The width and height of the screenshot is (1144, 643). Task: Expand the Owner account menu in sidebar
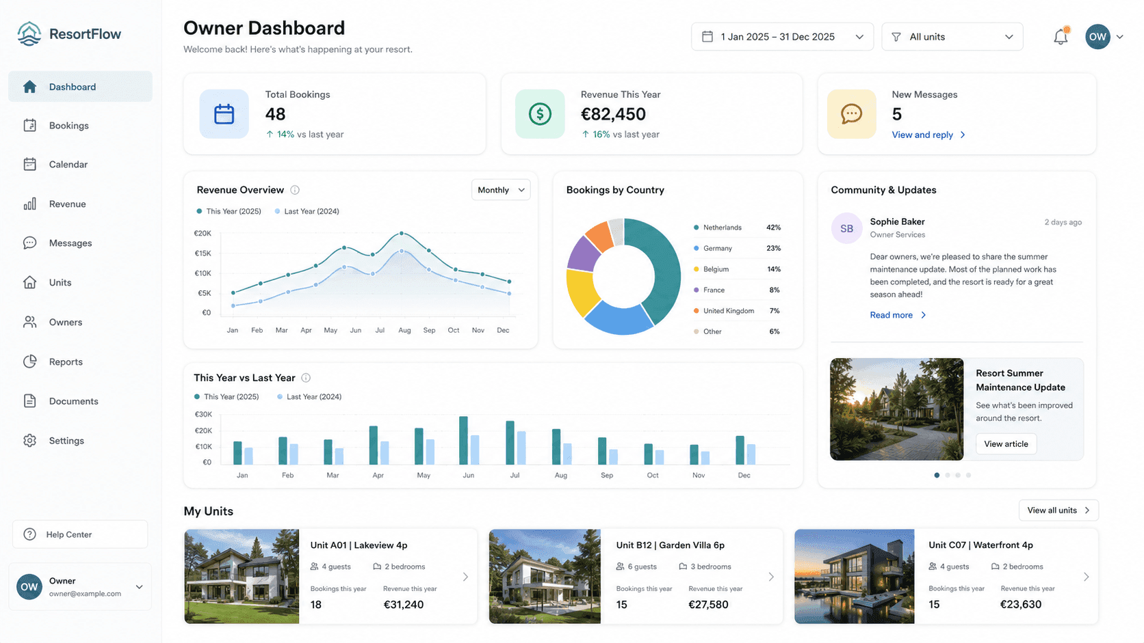(139, 587)
